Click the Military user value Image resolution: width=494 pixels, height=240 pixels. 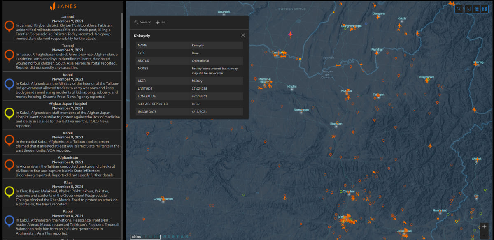pos(197,81)
